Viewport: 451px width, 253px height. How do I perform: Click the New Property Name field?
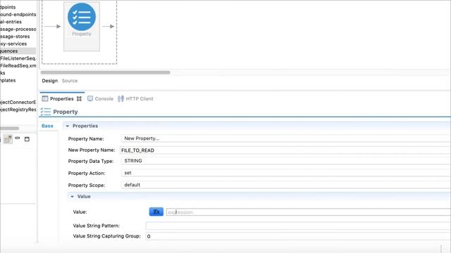[x=285, y=150]
